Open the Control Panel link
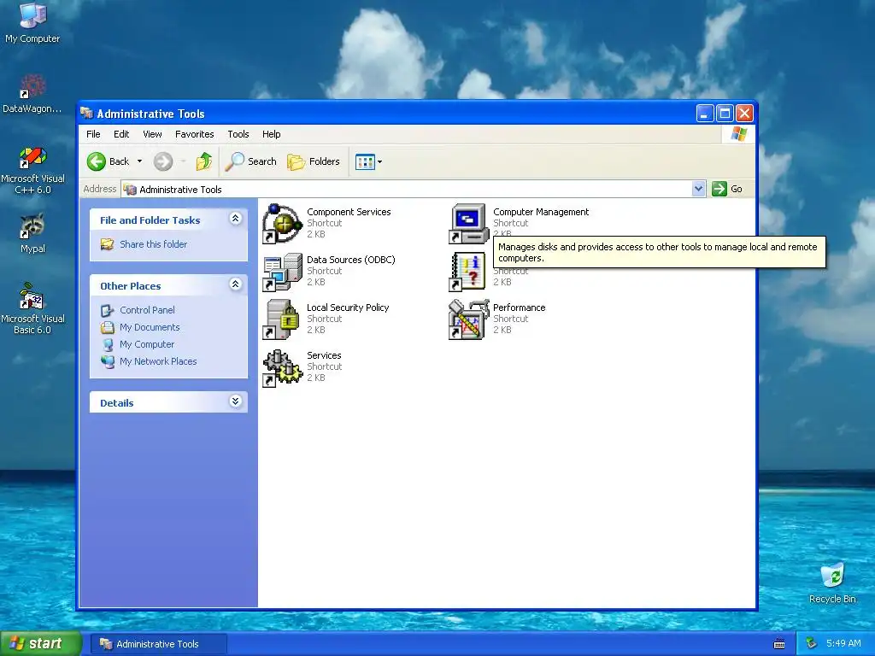Screen dimensions: 875x656 147,310
